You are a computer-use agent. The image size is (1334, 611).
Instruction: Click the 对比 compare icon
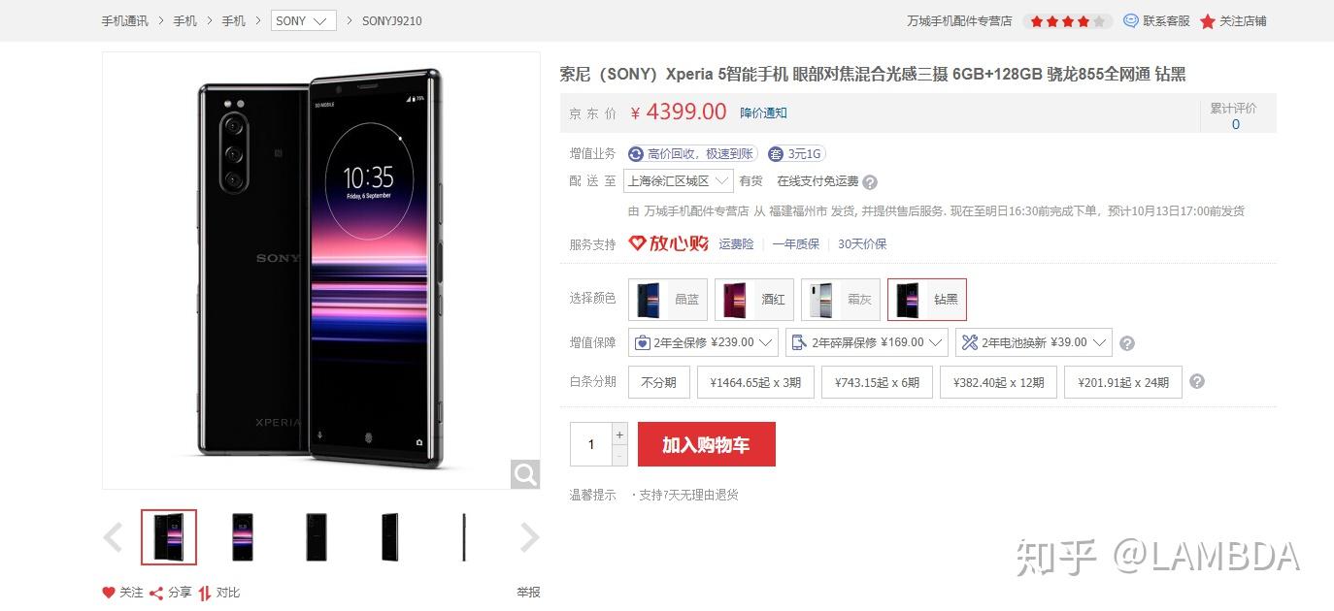tap(205, 593)
